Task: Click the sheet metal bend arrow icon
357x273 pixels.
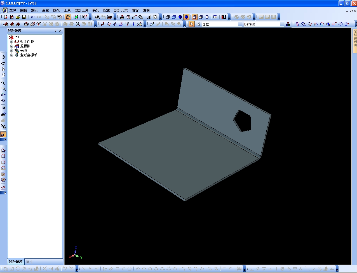Action: click(103, 24)
